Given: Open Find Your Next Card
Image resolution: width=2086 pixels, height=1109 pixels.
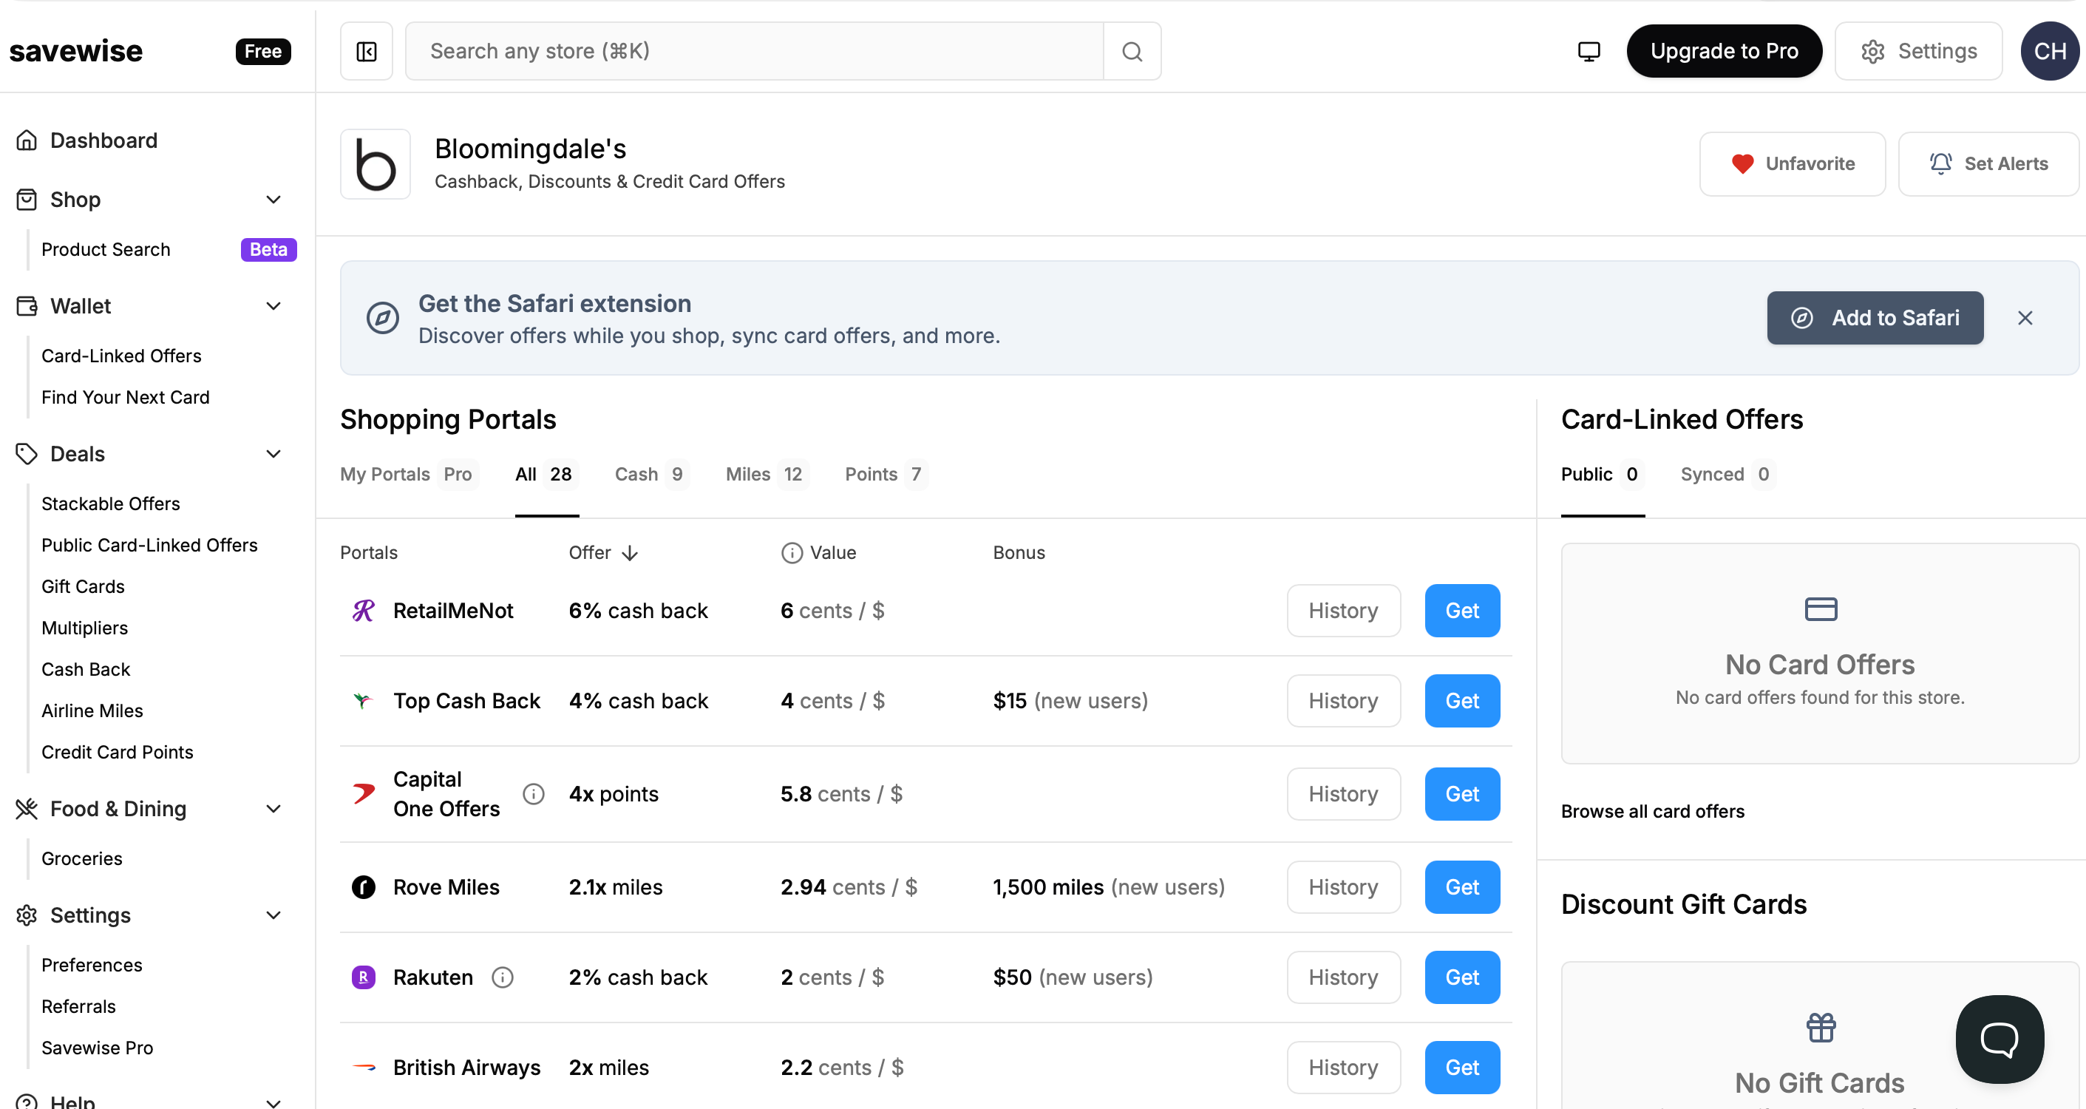Looking at the screenshot, I should [x=126, y=397].
